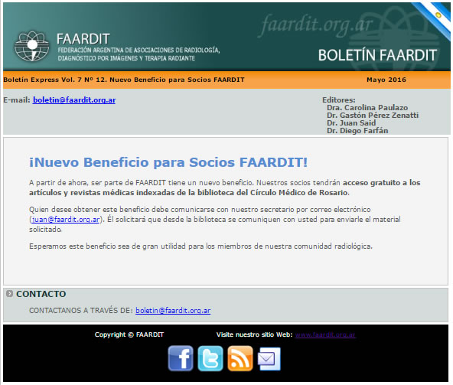Select editor name 'Dr. Juan Said'

click(x=351, y=122)
